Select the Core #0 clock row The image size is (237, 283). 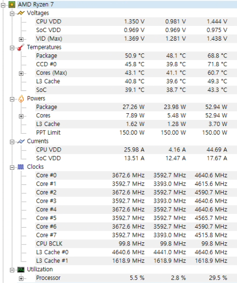(x=136, y=175)
